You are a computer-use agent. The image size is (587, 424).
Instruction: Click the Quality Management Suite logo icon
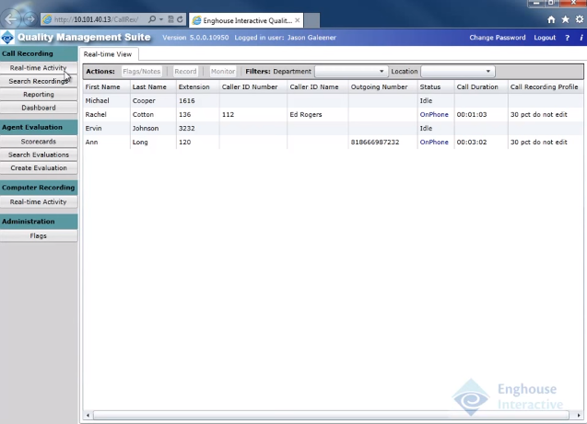tap(7, 38)
